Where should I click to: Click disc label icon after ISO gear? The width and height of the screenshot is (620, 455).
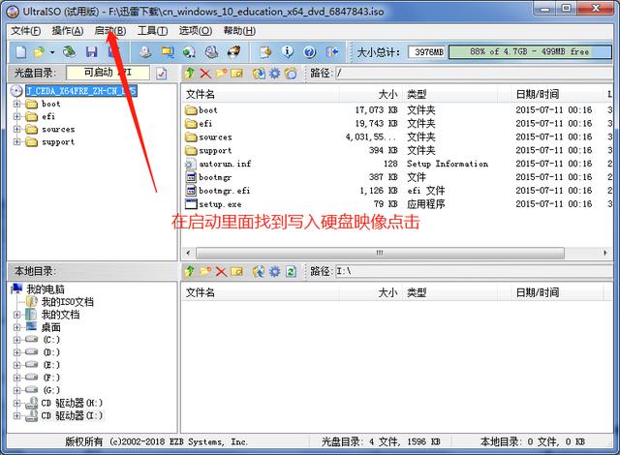(x=291, y=73)
